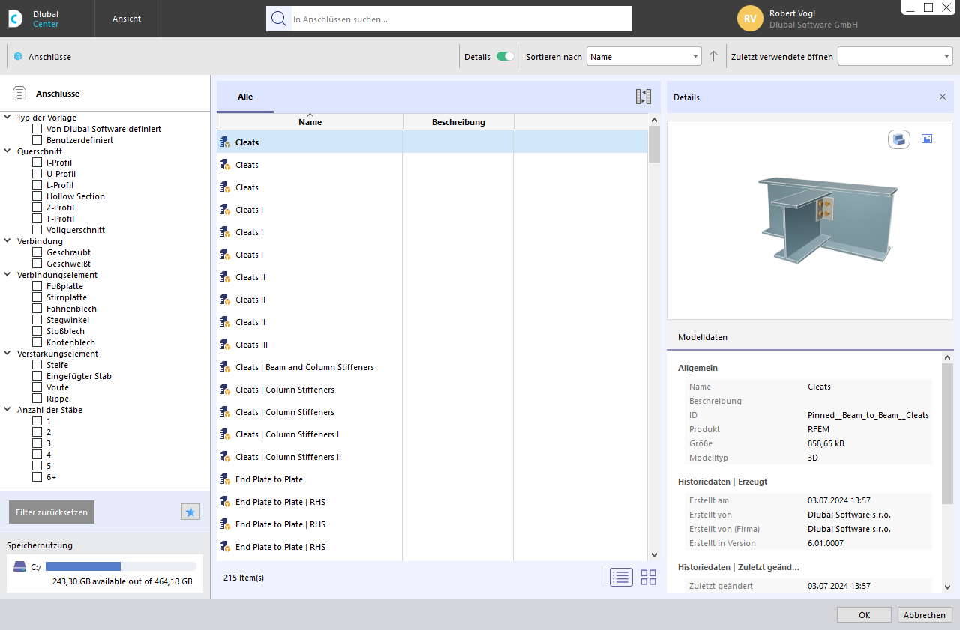Image resolution: width=960 pixels, height=630 pixels.
Task: Click icon of Cleats | Column Stiffeners I
Action: (224, 434)
